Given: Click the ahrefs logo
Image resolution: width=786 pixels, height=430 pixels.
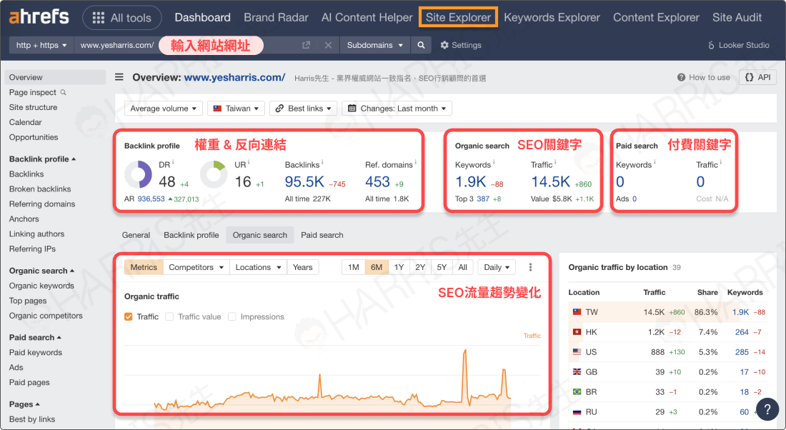Looking at the screenshot, I should (x=39, y=17).
